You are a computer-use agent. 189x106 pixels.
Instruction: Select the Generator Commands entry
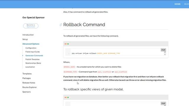[x=34, y=56]
